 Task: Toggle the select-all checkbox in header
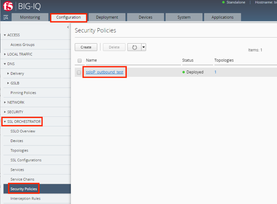80,61
